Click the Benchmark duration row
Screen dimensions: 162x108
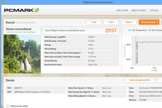pos(81,65)
